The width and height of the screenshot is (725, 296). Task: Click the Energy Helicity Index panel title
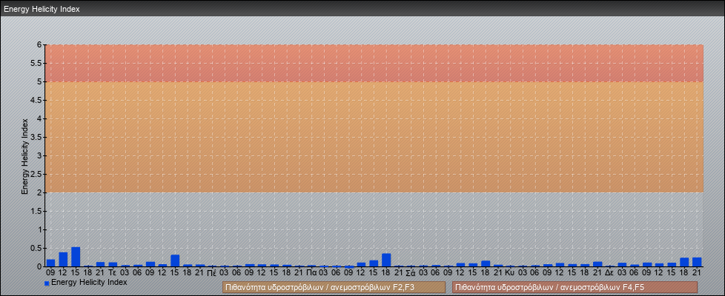click(x=42, y=9)
